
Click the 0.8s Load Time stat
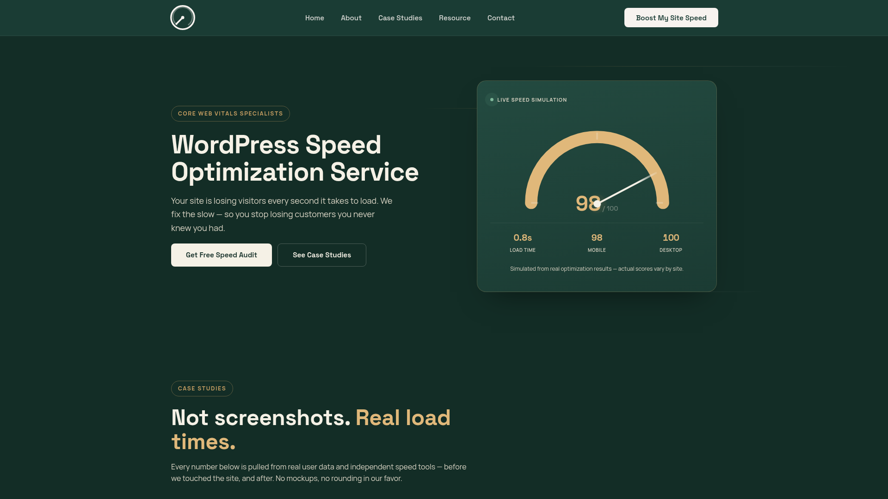[523, 243]
